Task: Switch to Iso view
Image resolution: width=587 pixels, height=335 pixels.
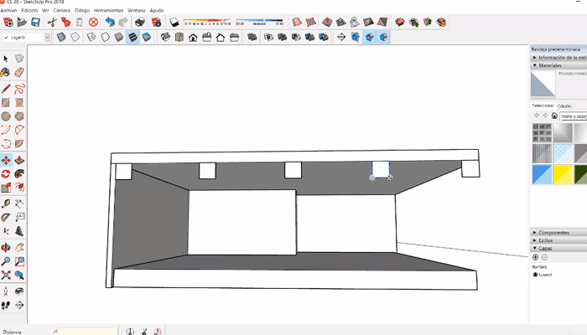Action: click(x=165, y=37)
